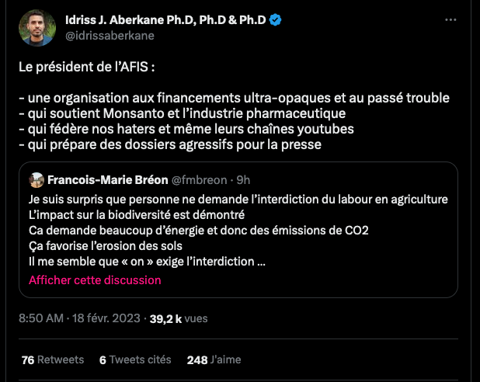The width and height of the screenshot is (480, 382).
Task: Open the 8:50 AM 18 févr. 2023 timestamp
Action: click(x=81, y=318)
